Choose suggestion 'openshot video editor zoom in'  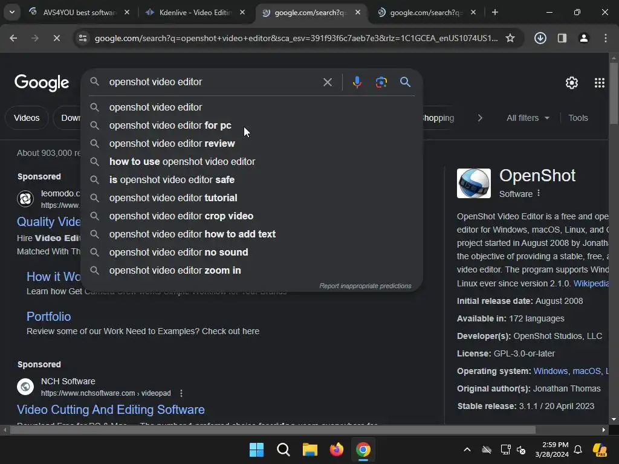251,271
